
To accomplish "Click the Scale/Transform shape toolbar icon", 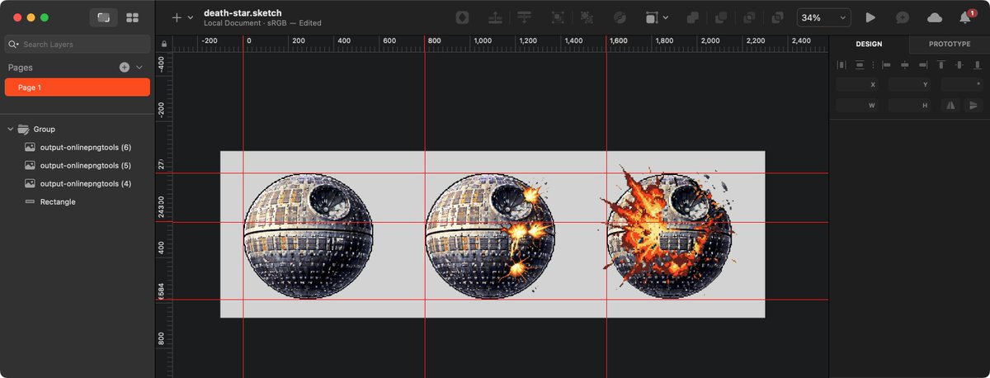I will point(652,17).
